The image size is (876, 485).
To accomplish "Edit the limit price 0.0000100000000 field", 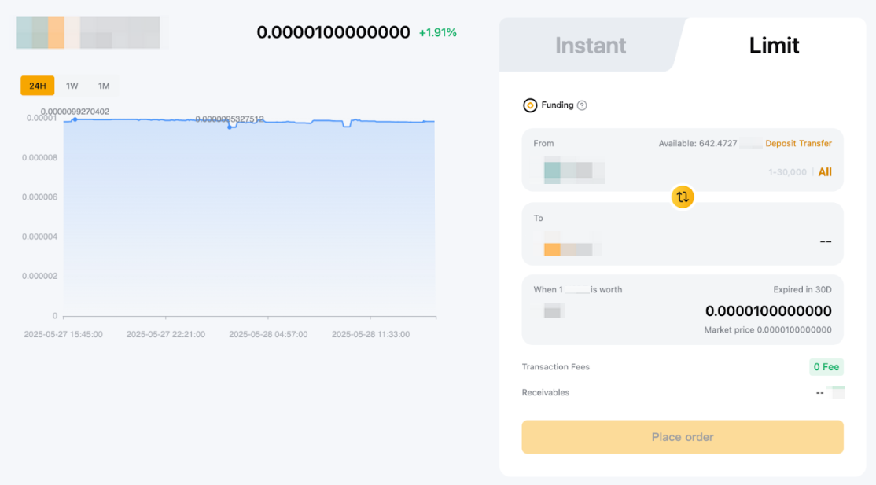I will click(767, 310).
